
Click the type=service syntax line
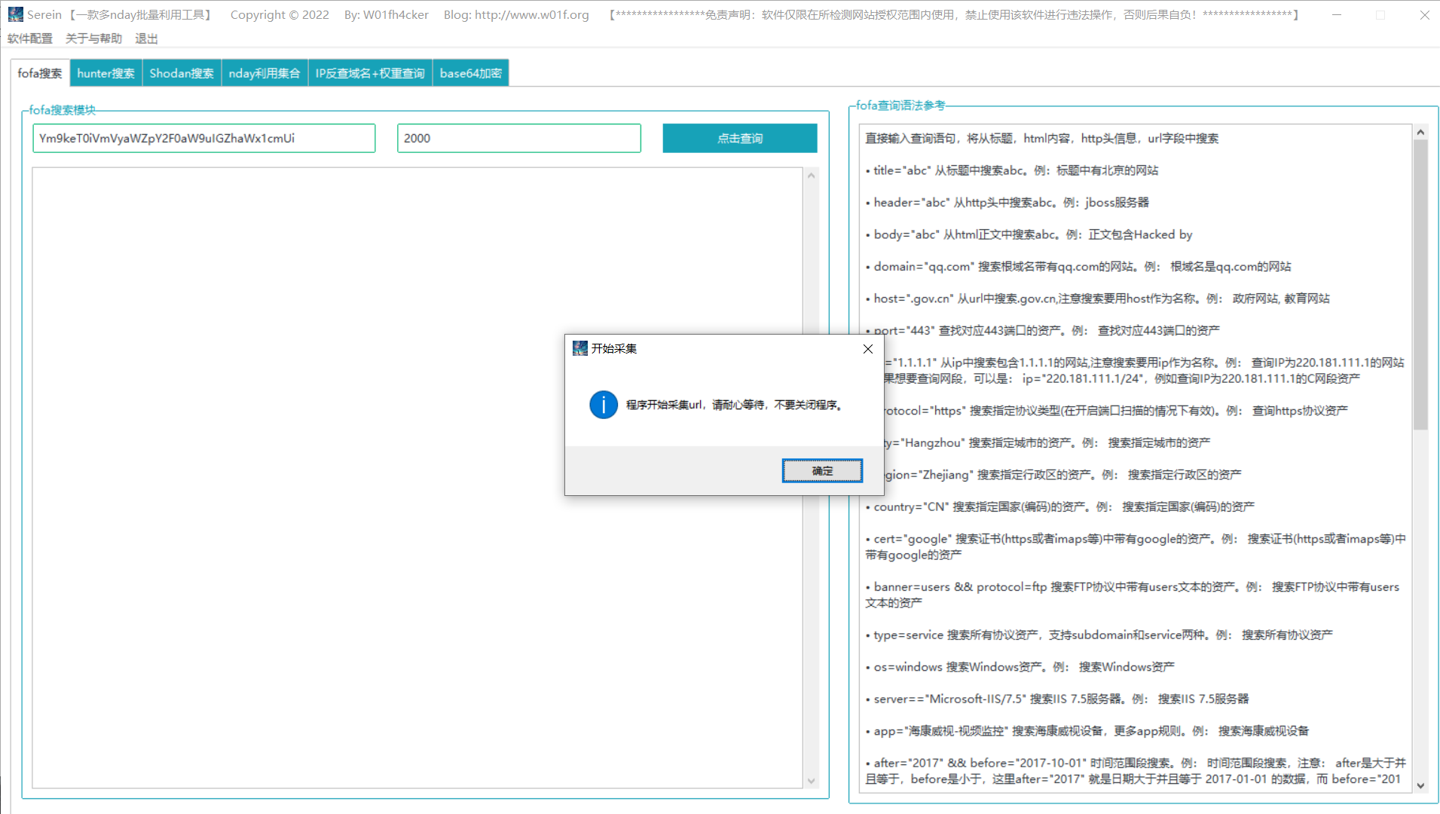point(1099,635)
